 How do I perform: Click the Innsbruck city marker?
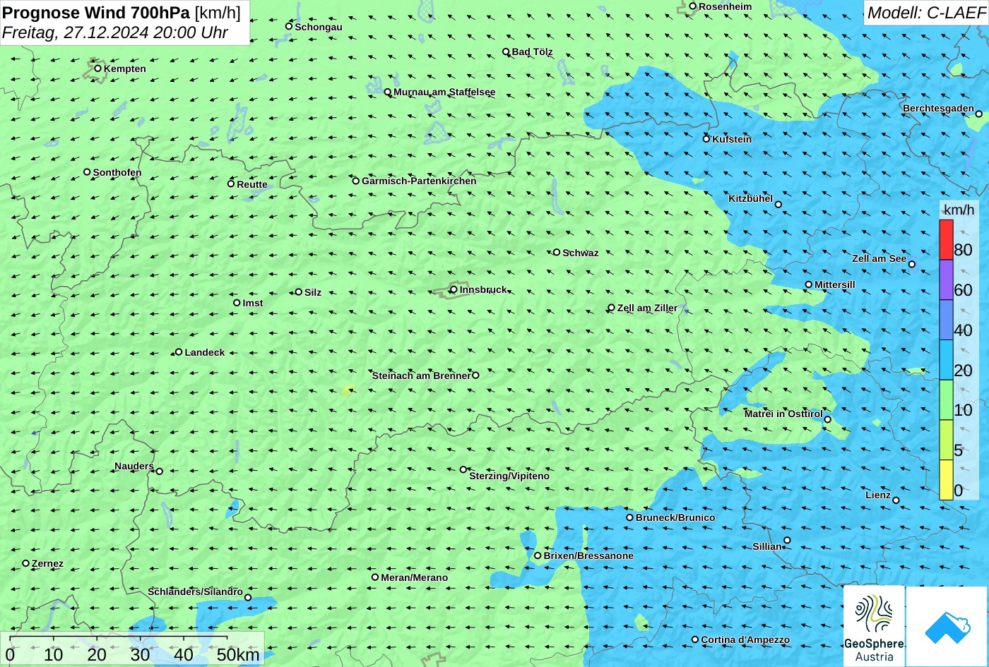click(x=454, y=289)
